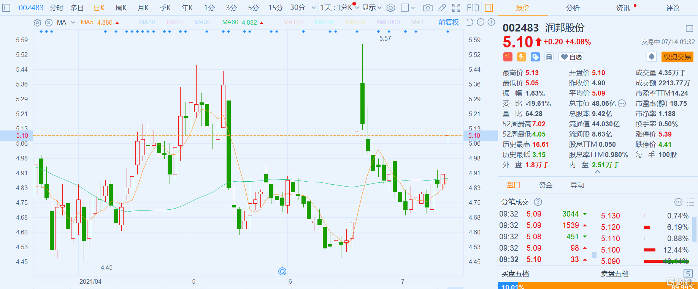
Task: Select 月K monthly candlestick
Action: (x=143, y=8)
